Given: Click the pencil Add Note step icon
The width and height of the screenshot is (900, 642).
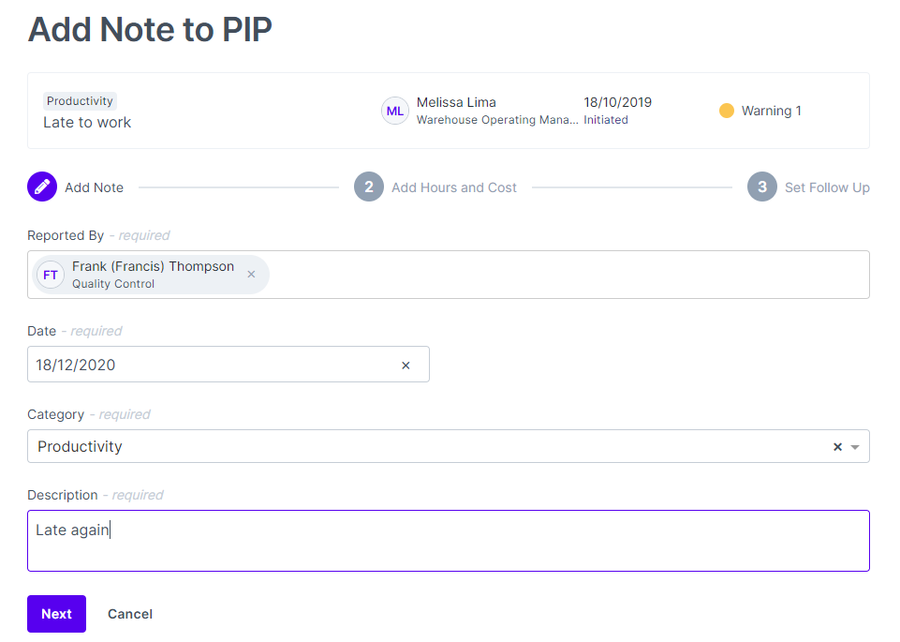Looking at the screenshot, I should [x=42, y=187].
